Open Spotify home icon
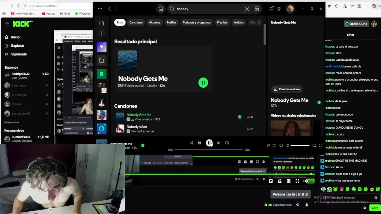 (161, 9)
